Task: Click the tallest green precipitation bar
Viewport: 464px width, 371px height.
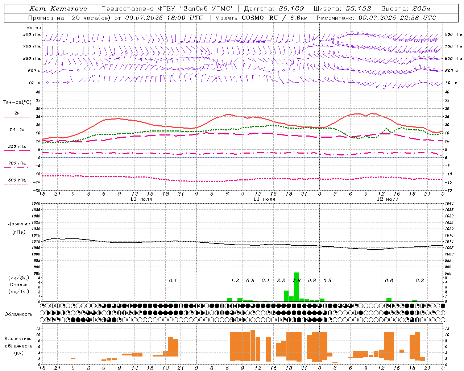Action: click(296, 287)
